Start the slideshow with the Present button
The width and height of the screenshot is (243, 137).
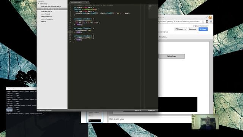179,29
